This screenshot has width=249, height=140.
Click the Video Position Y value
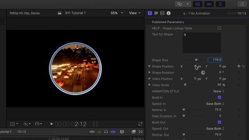(x=220, y=79)
